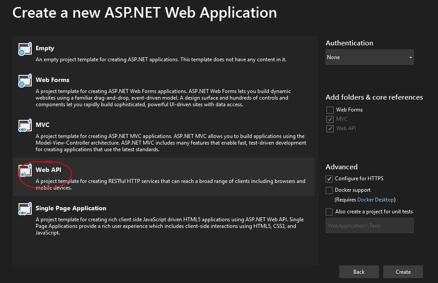Select the Empty project template title
Viewport: 438px width, 283px height.
45,48
